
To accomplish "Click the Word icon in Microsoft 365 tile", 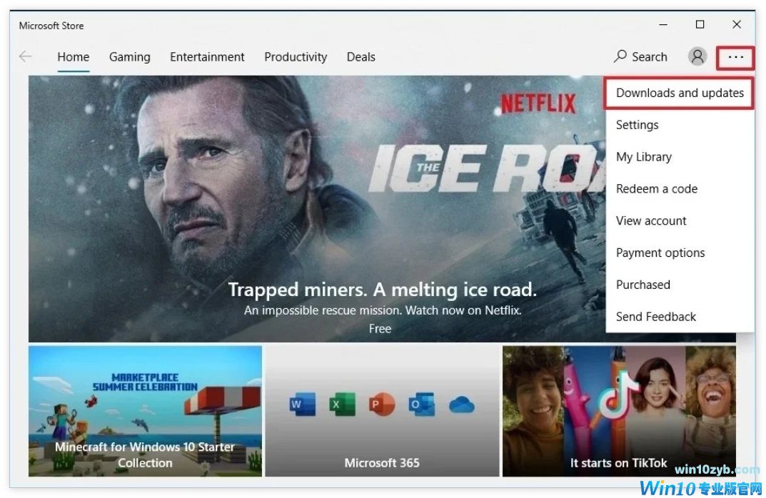I will pyautogui.click(x=302, y=405).
